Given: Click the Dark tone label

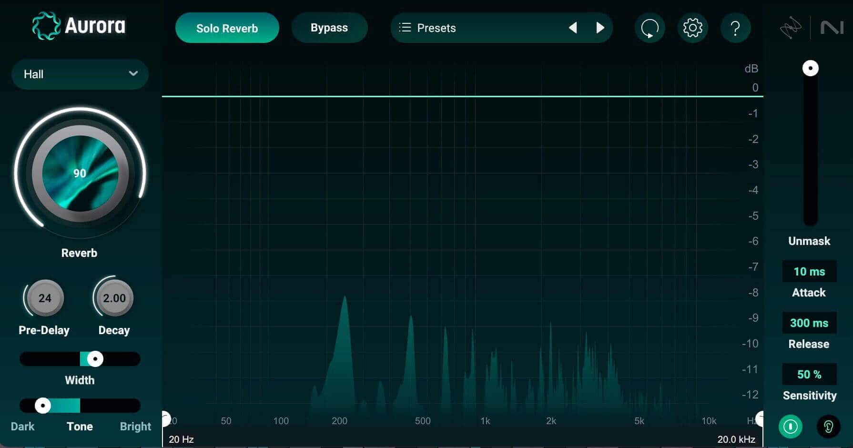Looking at the screenshot, I should [x=22, y=427].
